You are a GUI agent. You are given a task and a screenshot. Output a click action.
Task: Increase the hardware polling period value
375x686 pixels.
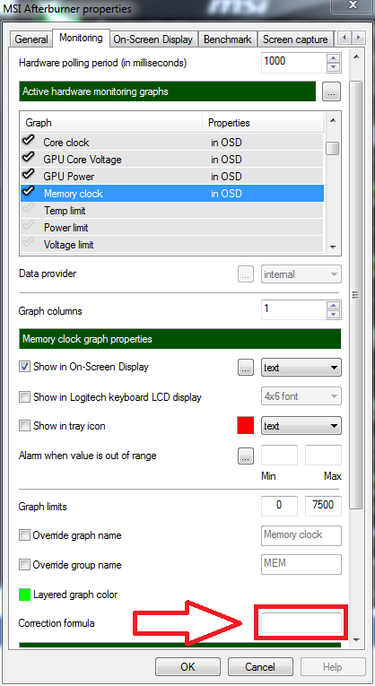point(334,57)
